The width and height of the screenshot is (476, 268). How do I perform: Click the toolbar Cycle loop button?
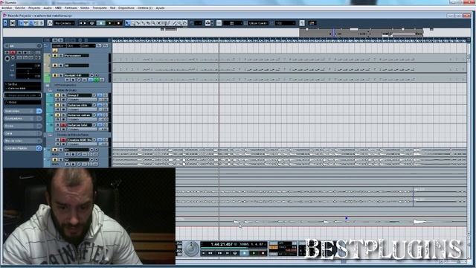point(92,23)
